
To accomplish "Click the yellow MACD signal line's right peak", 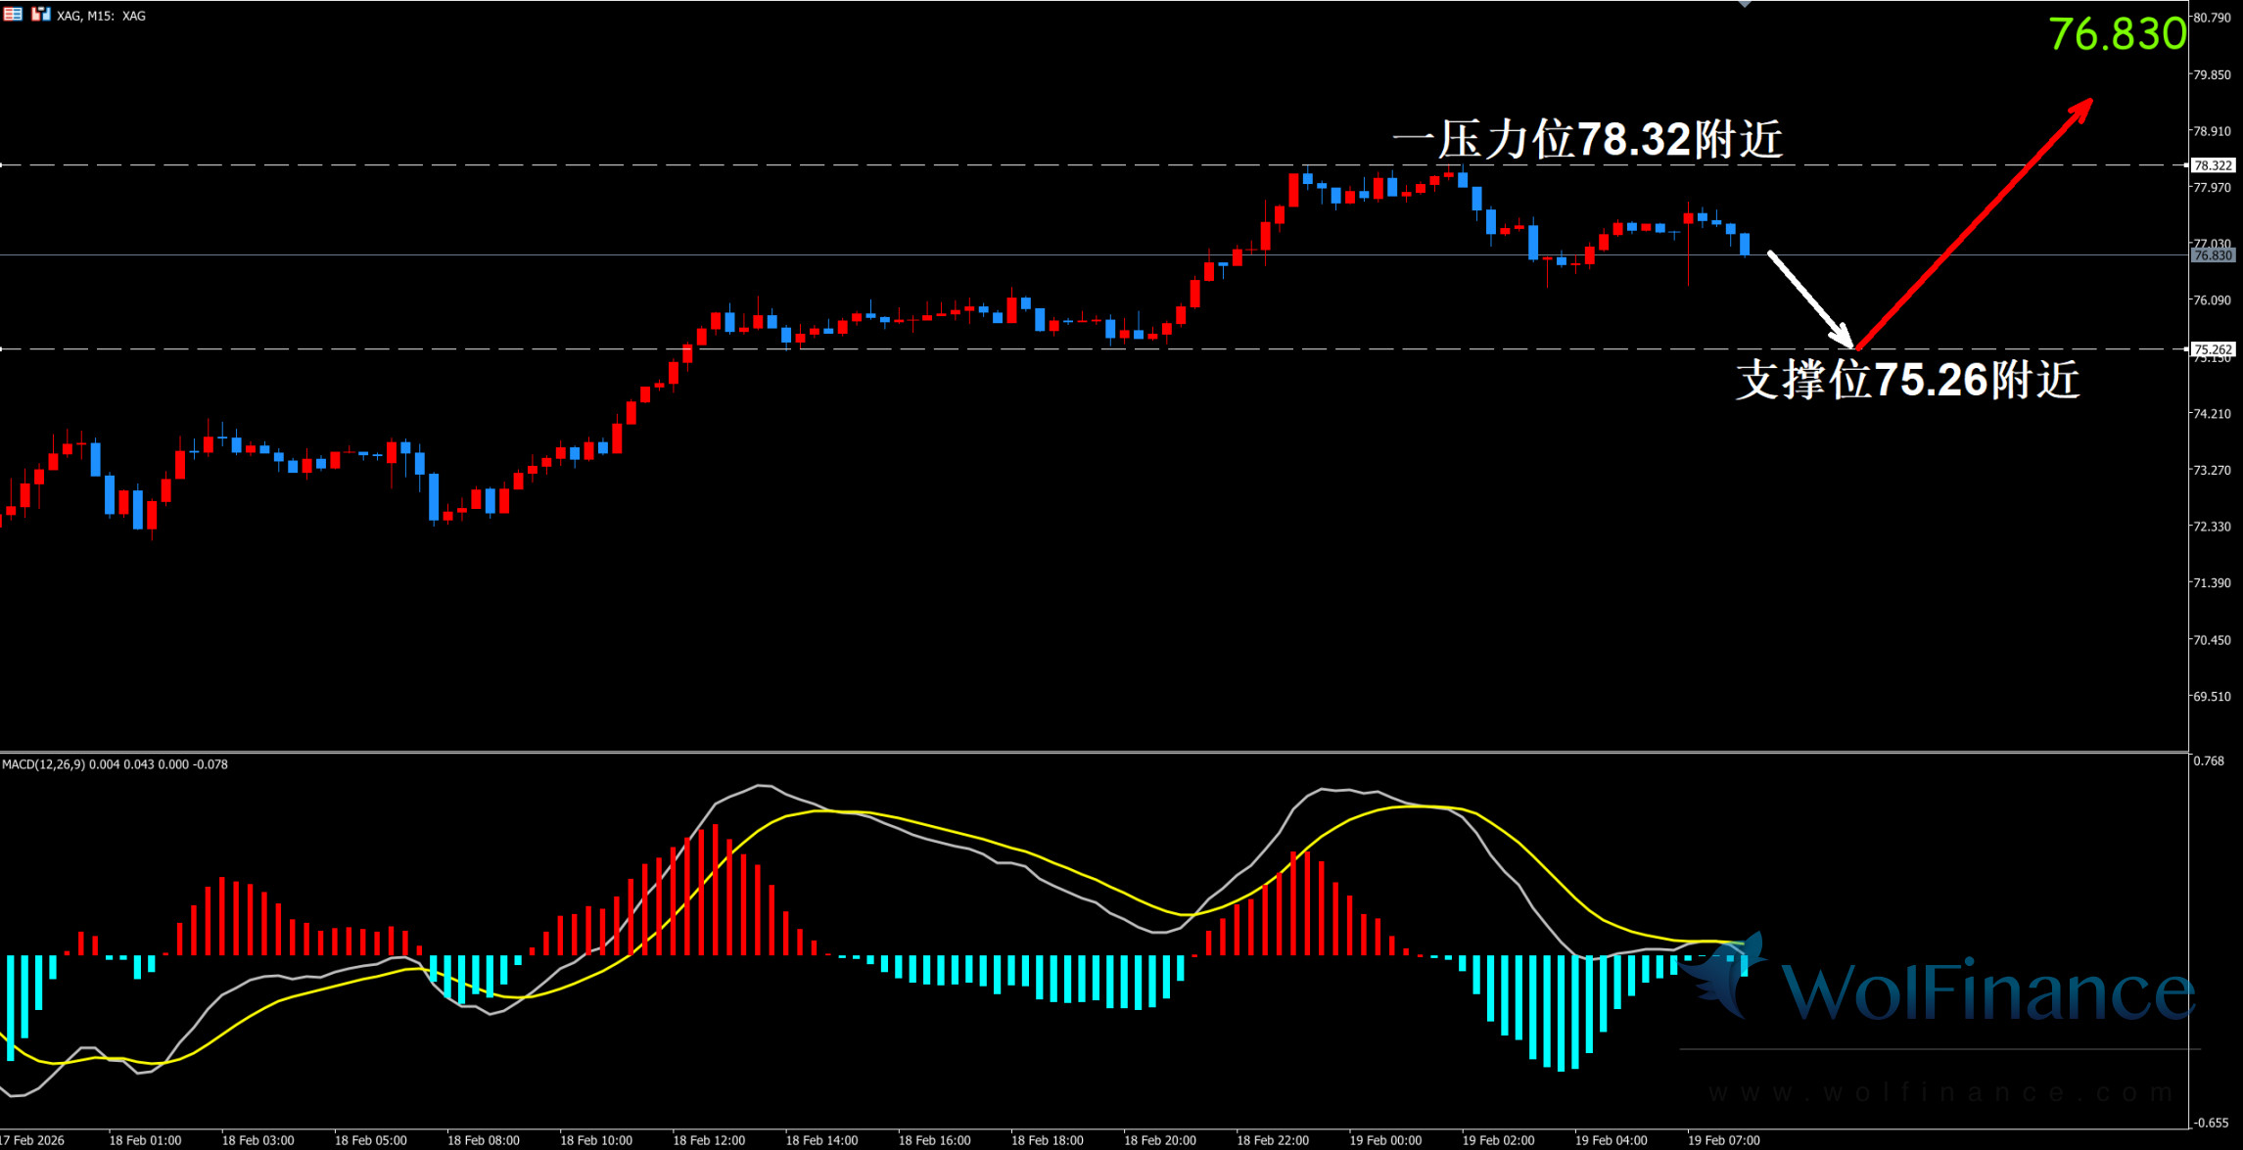I will click(1420, 806).
